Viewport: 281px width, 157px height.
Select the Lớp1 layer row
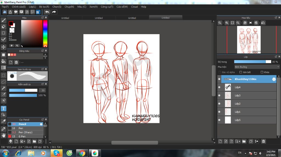[x=247, y=112]
